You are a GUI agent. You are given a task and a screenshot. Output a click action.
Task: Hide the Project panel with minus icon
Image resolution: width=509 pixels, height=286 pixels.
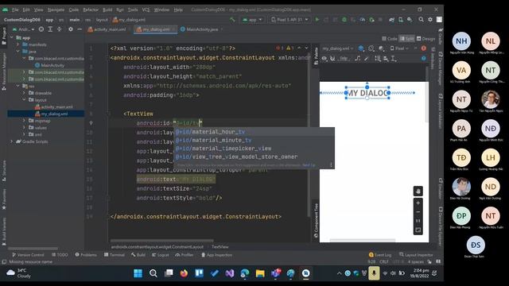80,29
